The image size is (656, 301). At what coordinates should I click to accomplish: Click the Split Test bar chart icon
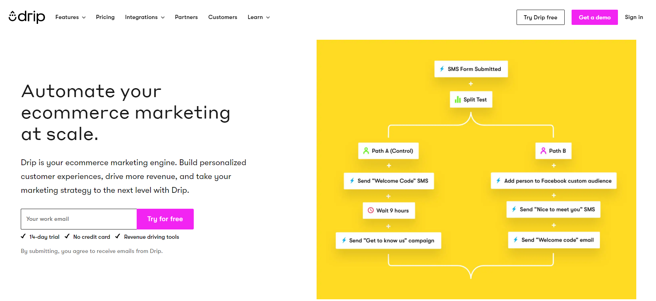pos(458,100)
